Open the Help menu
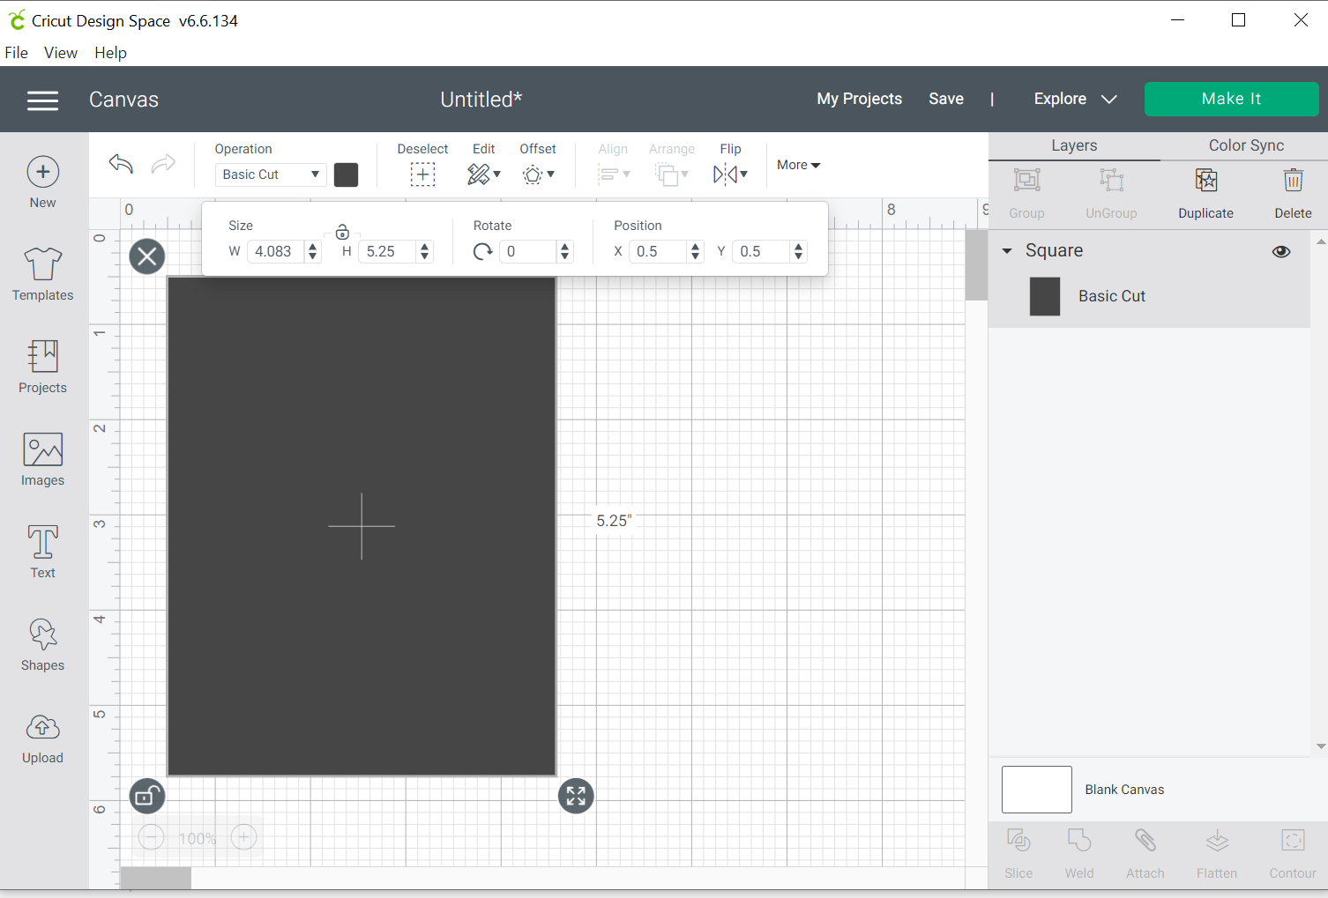Image resolution: width=1328 pixels, height=898 pixels. (111, 53)
